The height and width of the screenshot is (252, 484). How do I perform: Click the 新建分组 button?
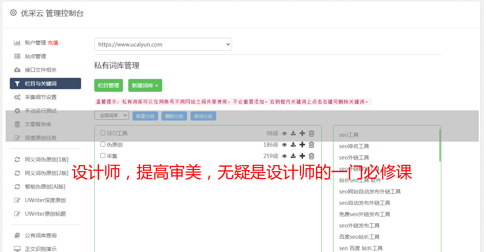tap(145, 116)
